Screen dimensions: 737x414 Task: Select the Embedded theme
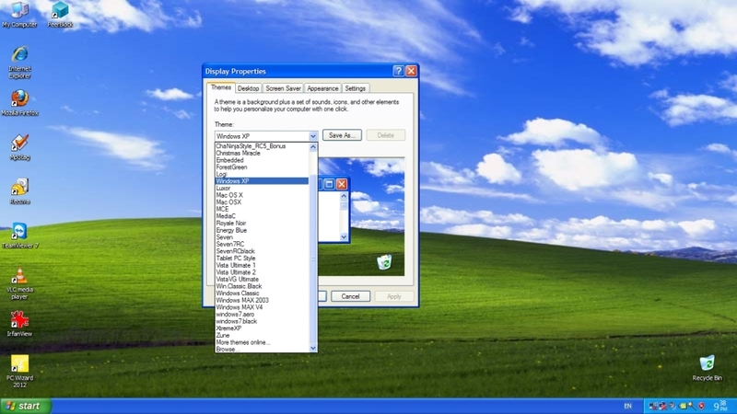click(262, 160)
